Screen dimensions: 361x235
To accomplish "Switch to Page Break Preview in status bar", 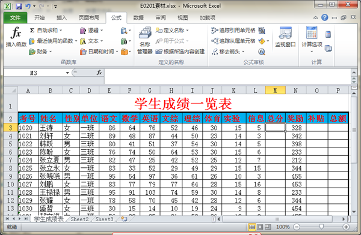I will pyautogui.click(x=268, y=227).
